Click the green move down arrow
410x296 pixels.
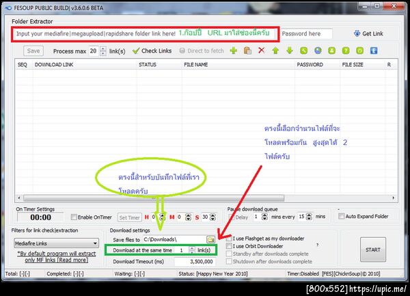point(290,51)
